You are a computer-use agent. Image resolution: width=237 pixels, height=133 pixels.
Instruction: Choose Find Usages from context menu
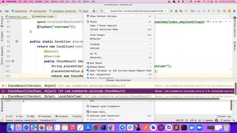[119, 35]
